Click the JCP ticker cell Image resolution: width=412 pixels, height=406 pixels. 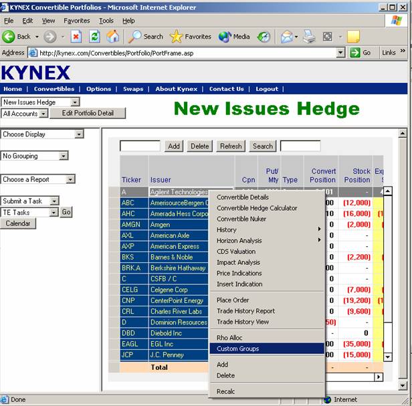click(134, 354)
